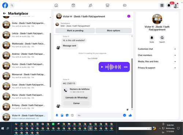Expand Customize chat section

point(157,49)
